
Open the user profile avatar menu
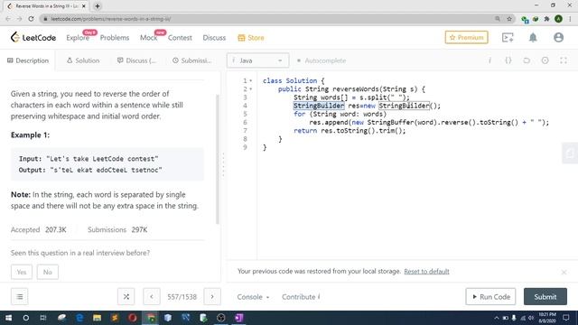(558, 38)
